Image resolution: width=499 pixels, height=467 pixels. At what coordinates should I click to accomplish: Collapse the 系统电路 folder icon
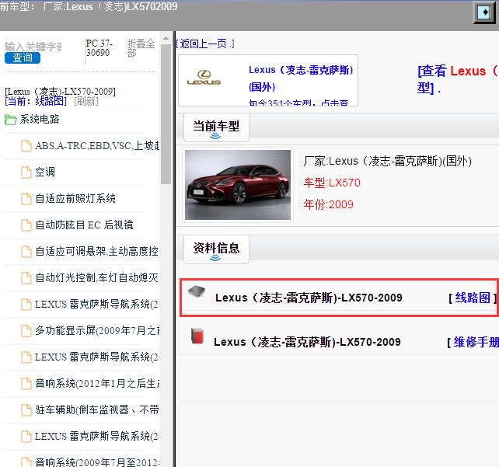11,120
